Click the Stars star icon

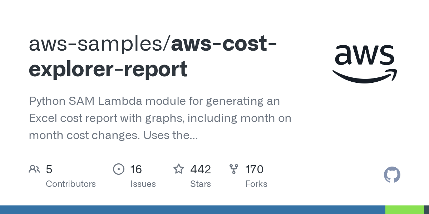tap(179, 169)
